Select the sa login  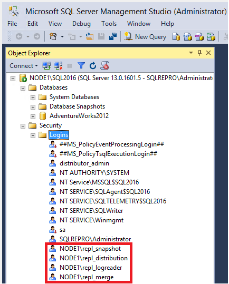(62, 230)
